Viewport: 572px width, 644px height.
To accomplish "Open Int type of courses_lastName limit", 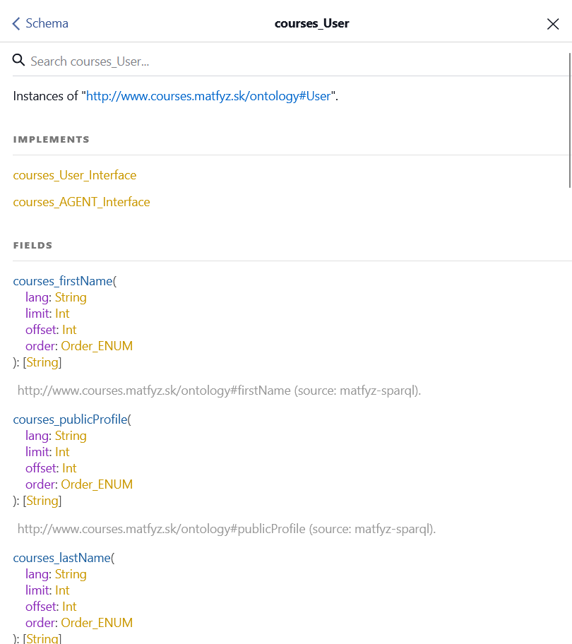I will 62,590.
